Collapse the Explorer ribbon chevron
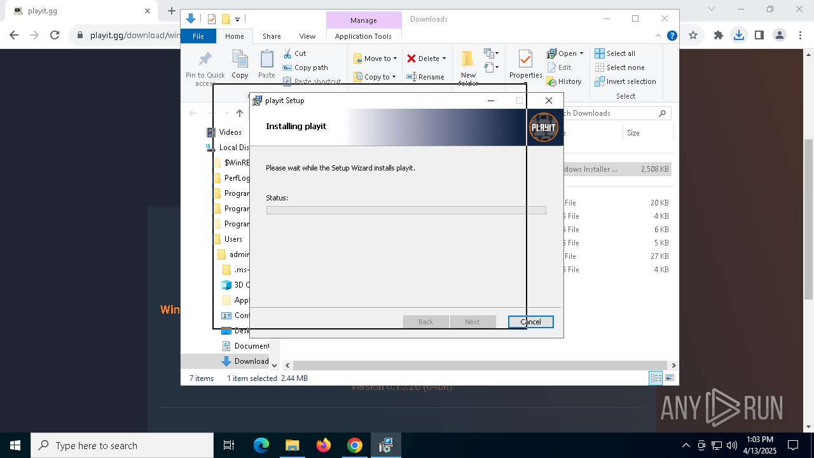 [x=658, y=36]
